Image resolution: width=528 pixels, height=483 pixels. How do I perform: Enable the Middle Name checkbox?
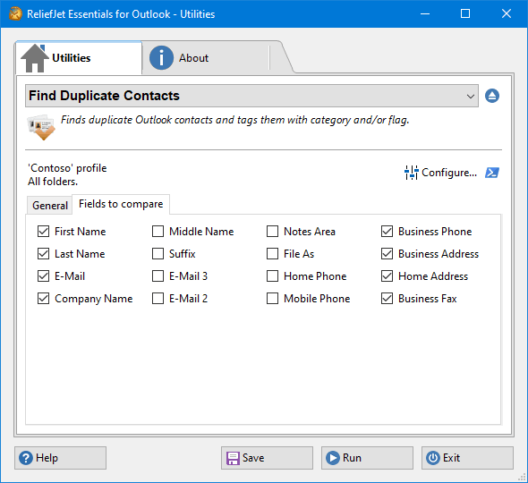tap(158, 232)
